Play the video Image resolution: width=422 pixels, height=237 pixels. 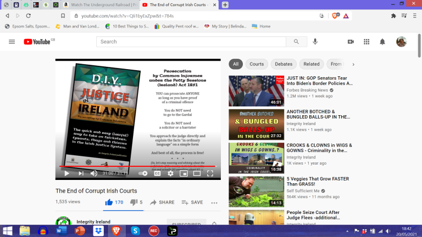point(66,173)
